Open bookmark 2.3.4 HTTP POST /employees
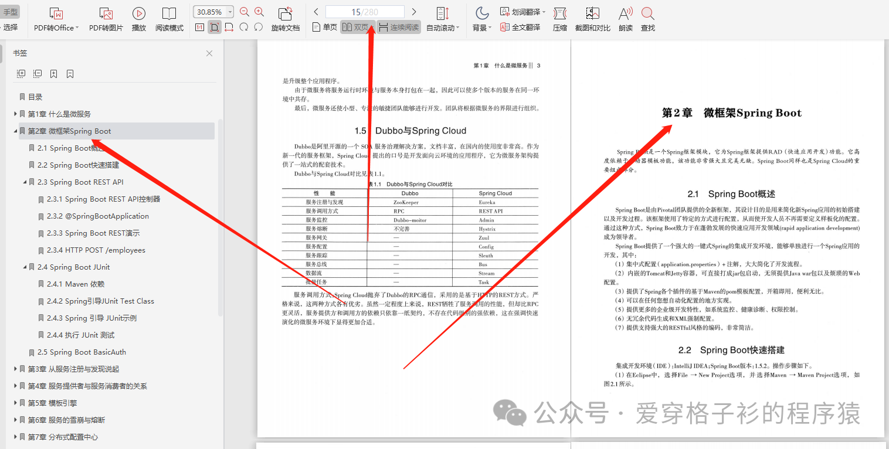This screenshot has width=889, height=449. [x=96, y=250]
